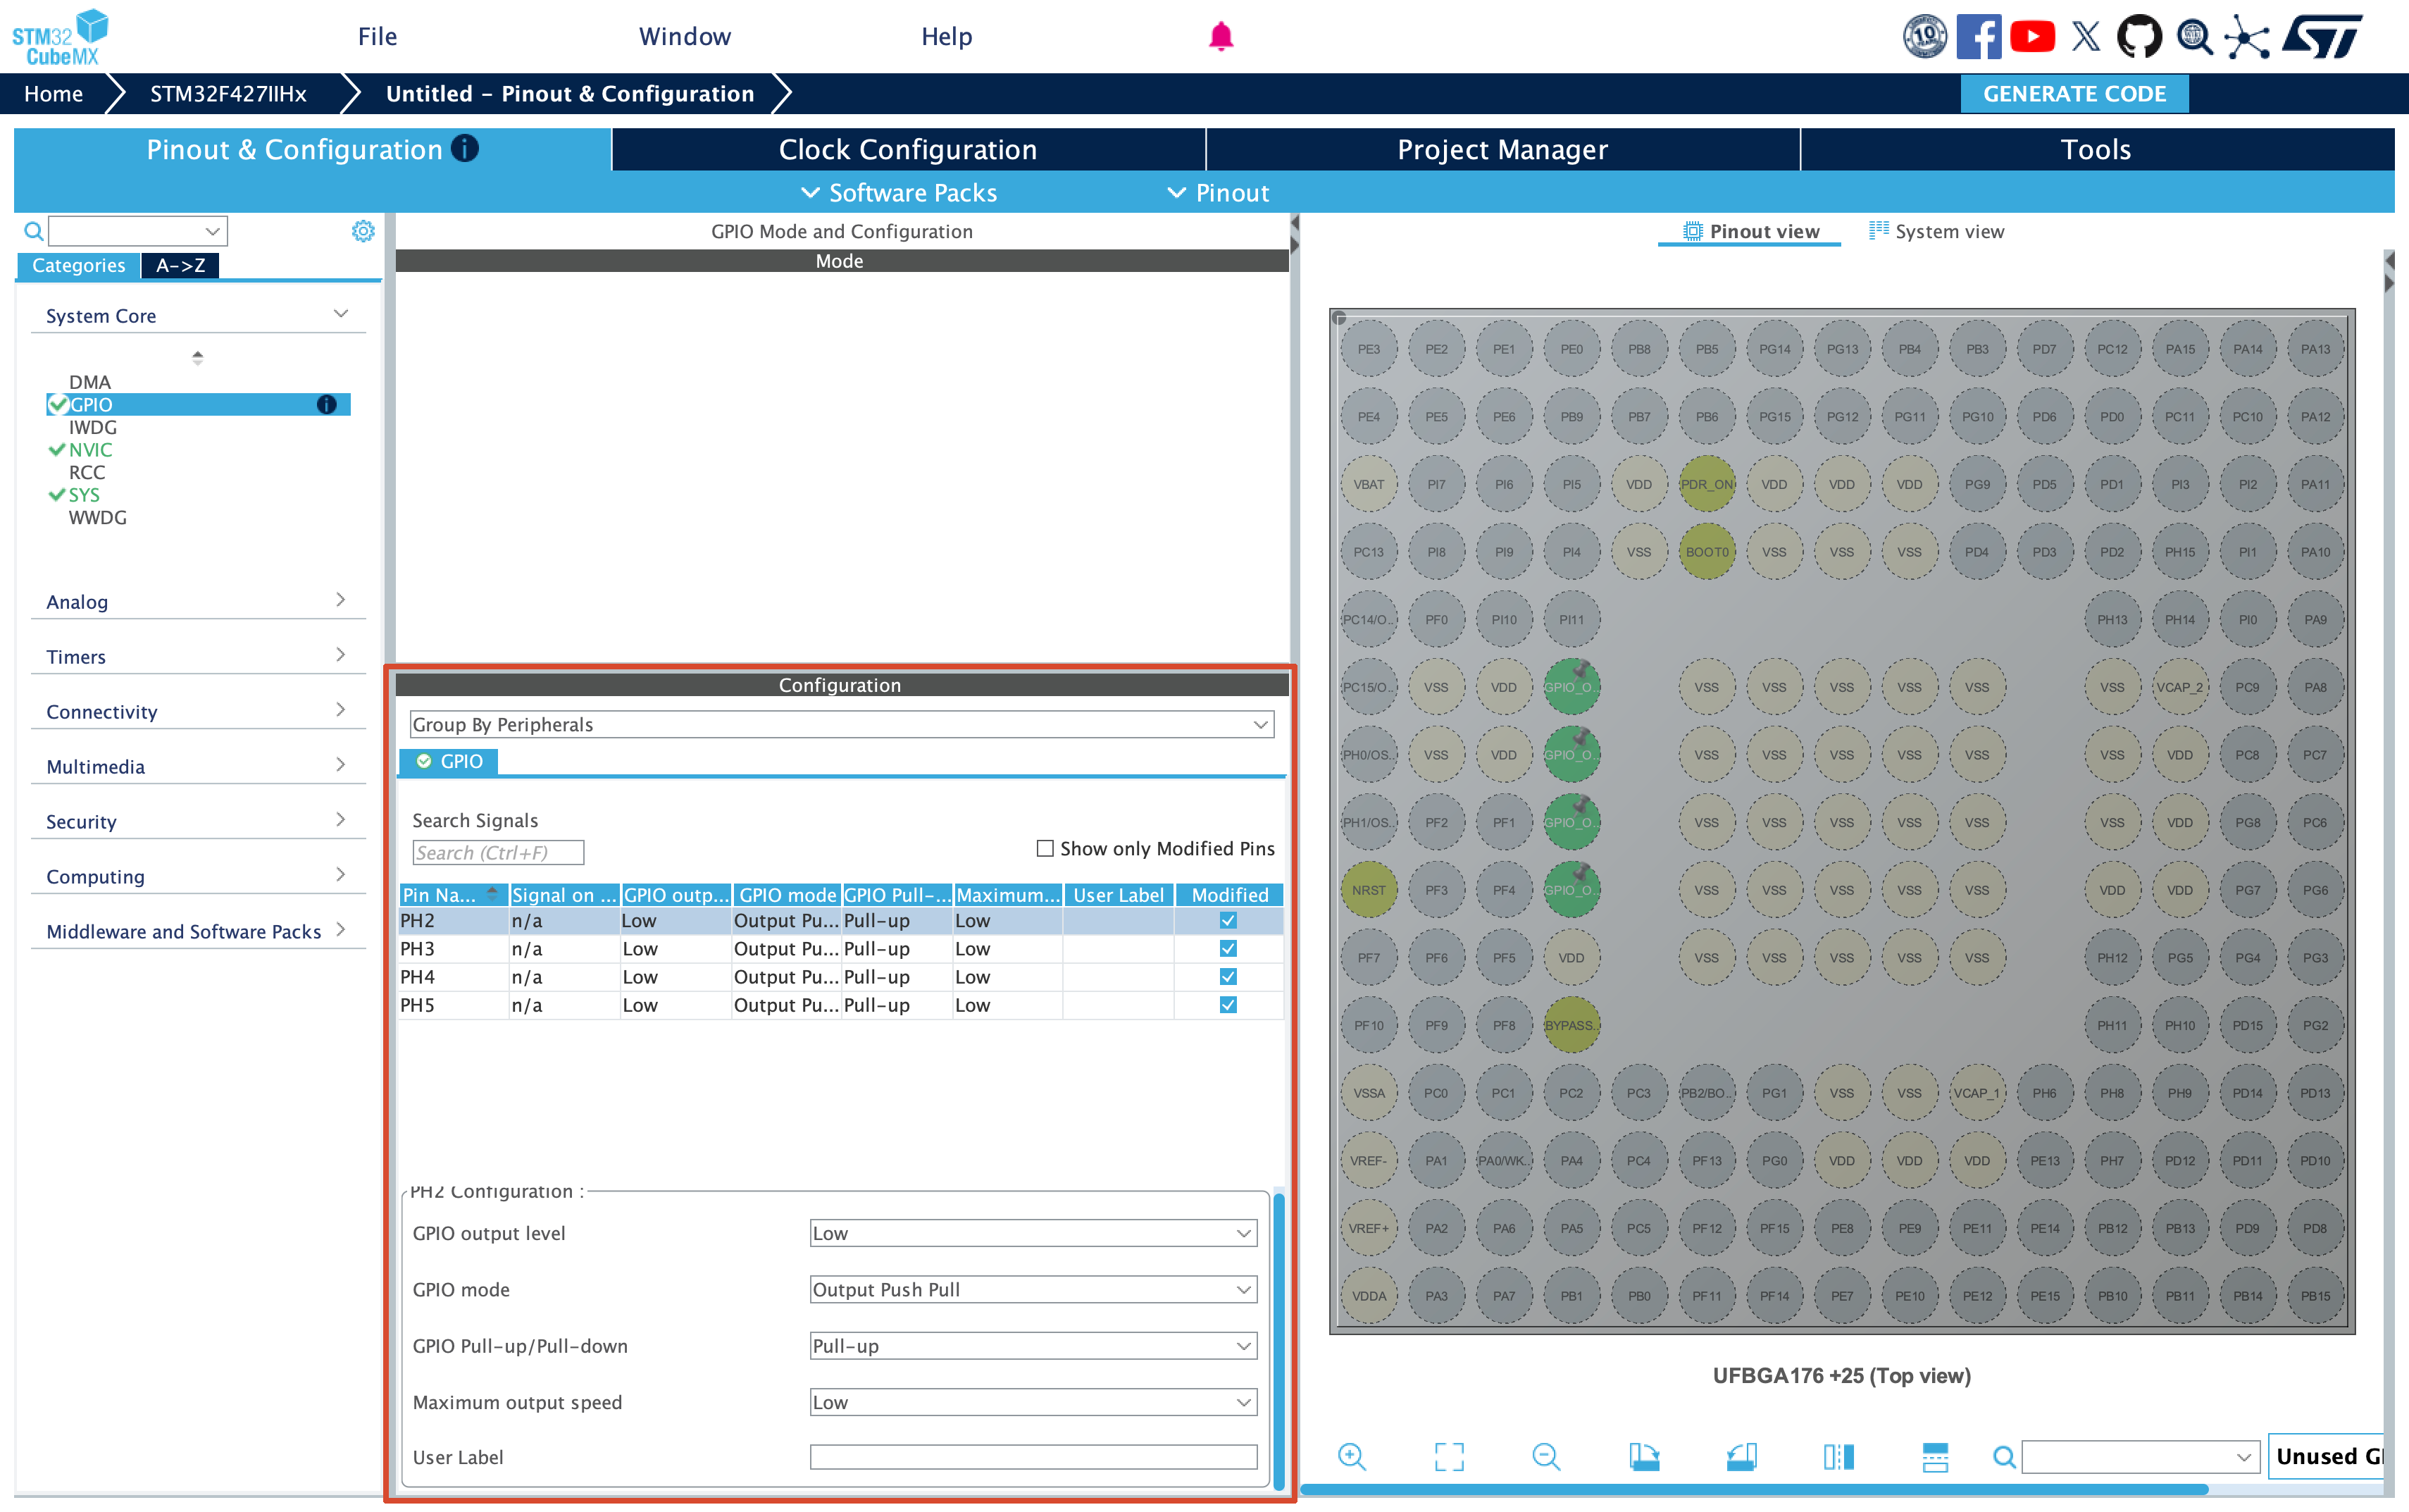Viewport: 2409px width, 1512px height.
Task: Open the Software Packs menu
Action: [x=900, y=192]
